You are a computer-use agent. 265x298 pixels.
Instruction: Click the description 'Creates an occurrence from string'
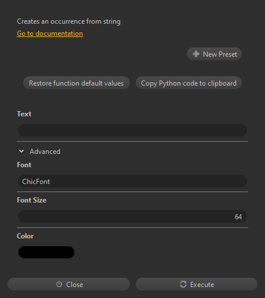(x=68, y=21)
